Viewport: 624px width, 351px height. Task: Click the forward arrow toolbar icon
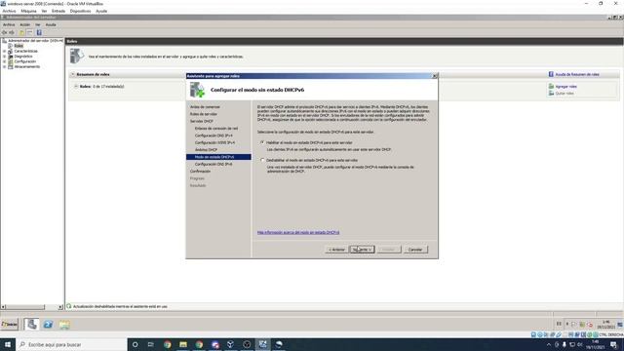click(12, 32)
